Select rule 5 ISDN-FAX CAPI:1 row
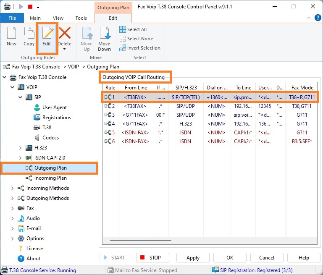The image size is (323, 275). (x=210, y=133)
